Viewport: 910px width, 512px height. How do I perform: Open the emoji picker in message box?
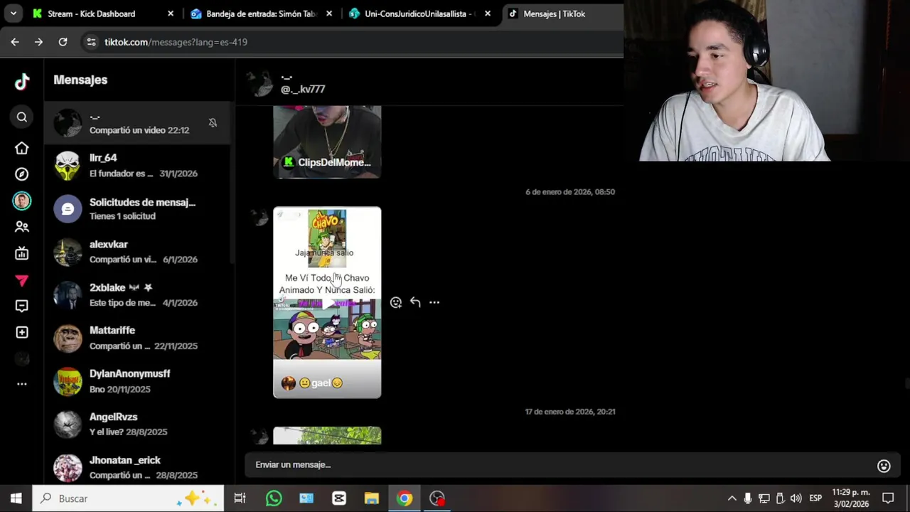pyautogui.click(x=884, y=466)
